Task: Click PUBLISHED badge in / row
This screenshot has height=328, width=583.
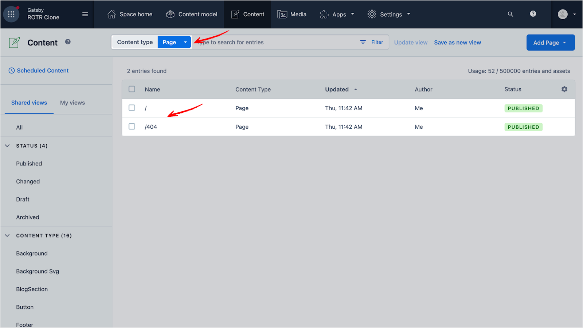Action: (x=523, y=108)
